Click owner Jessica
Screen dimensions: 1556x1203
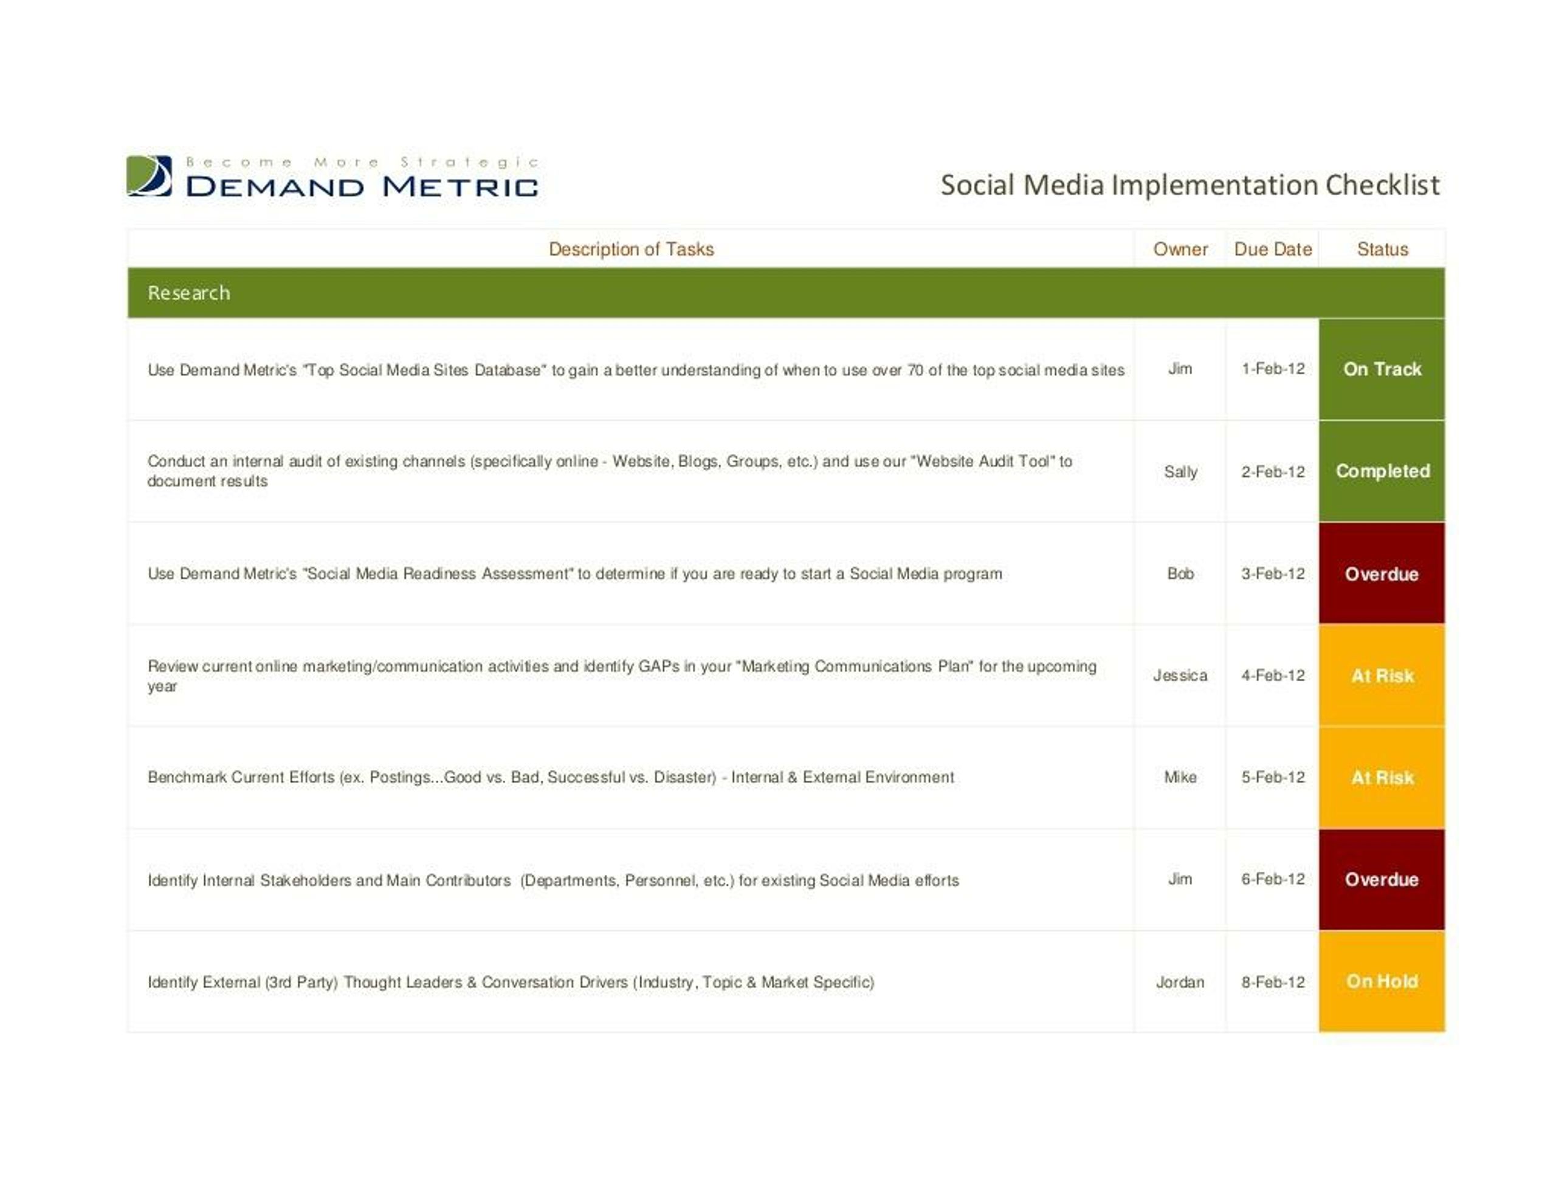(1180, 675)
